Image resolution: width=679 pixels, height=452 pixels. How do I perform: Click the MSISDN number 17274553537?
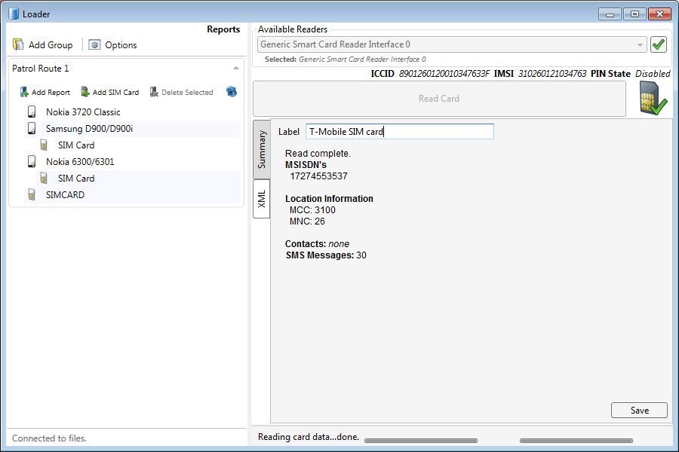tap(318, 176)
